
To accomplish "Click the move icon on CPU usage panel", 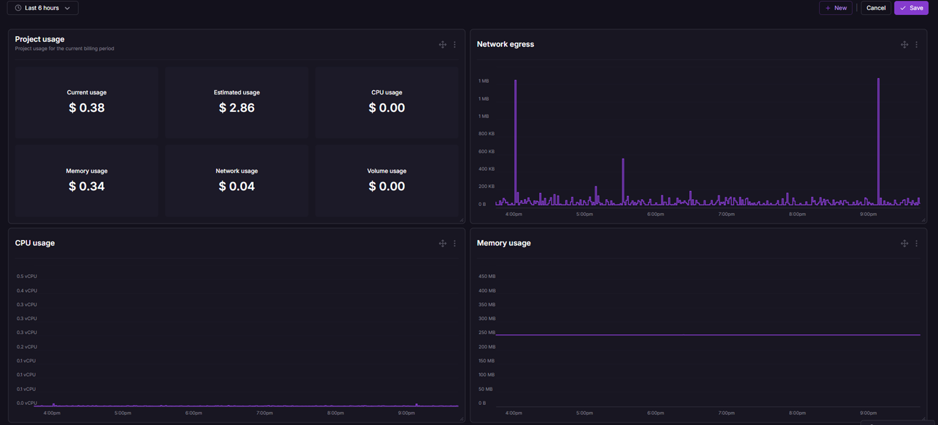I will point(442,243).
